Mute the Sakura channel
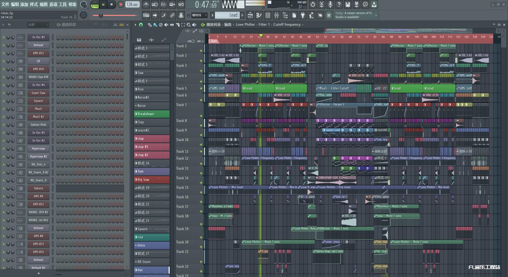 pyautogui.click(x=4, y=188)
